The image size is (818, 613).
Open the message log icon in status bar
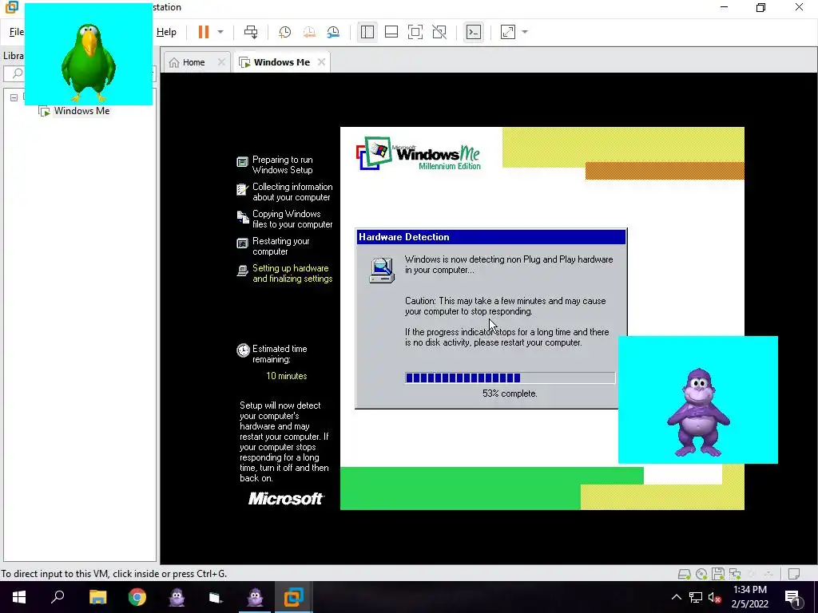point(793,574)
